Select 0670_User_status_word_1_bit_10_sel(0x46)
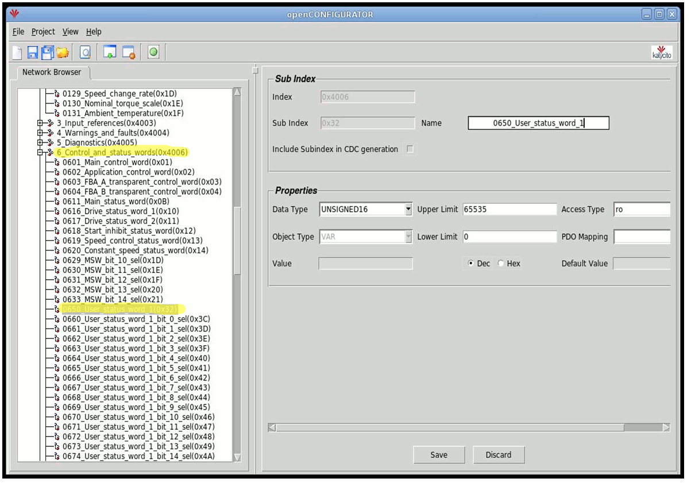The width and height of the screenshot is (691, 486). click(138, 416)
